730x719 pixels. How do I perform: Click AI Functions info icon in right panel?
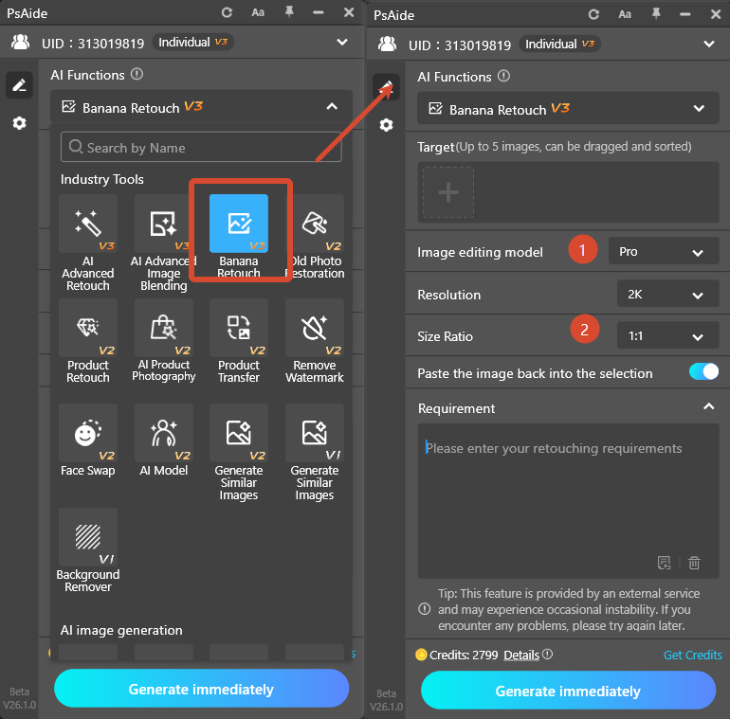[503, 76]
